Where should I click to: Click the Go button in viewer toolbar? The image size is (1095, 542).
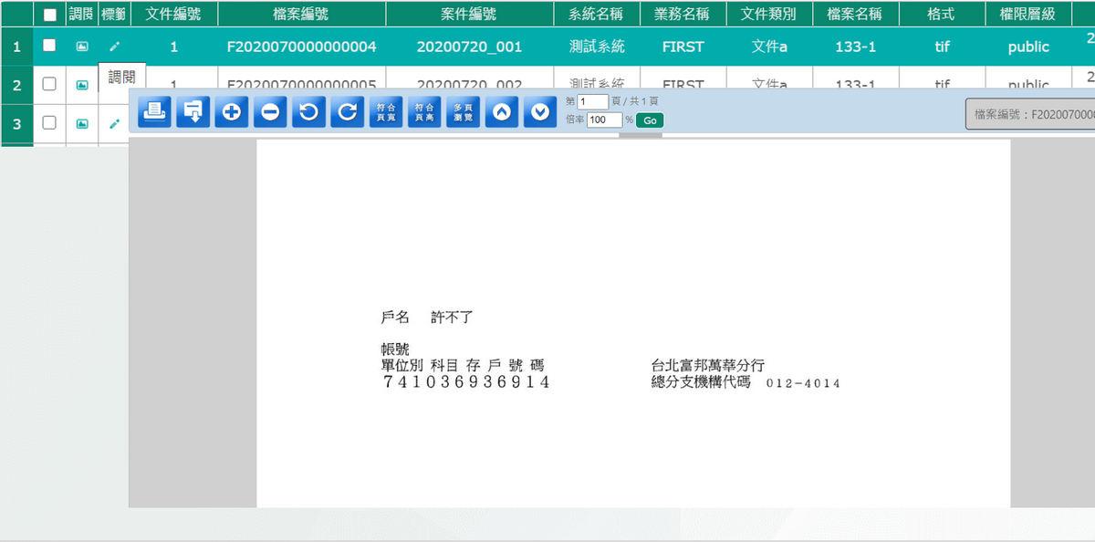click(x=650, y=120)
